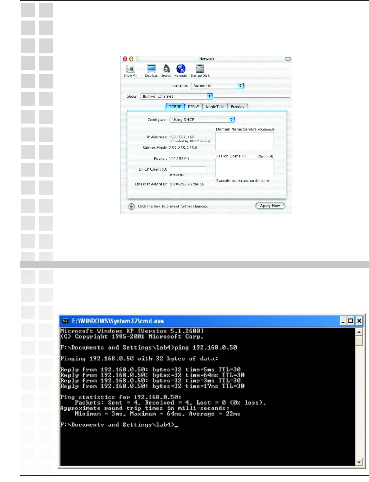Click the 'Ping statistics for 192.168.0.50' line

pyautogui.click(x=121, y=397)
